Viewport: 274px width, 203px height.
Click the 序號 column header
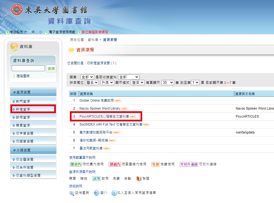point(73,94)
